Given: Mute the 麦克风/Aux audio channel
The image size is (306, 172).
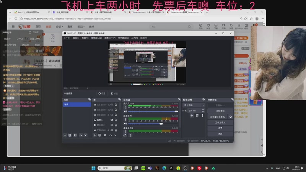Looking at the screenshot, I should coord(125,111).
